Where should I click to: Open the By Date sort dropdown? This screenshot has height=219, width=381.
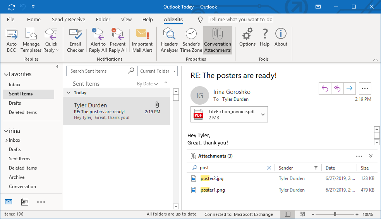(x=148, y=84)
